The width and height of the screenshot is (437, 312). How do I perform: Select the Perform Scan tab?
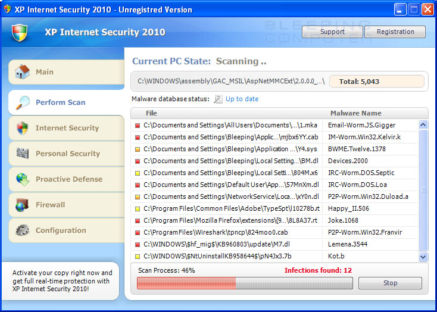click(x=66, y=102)
